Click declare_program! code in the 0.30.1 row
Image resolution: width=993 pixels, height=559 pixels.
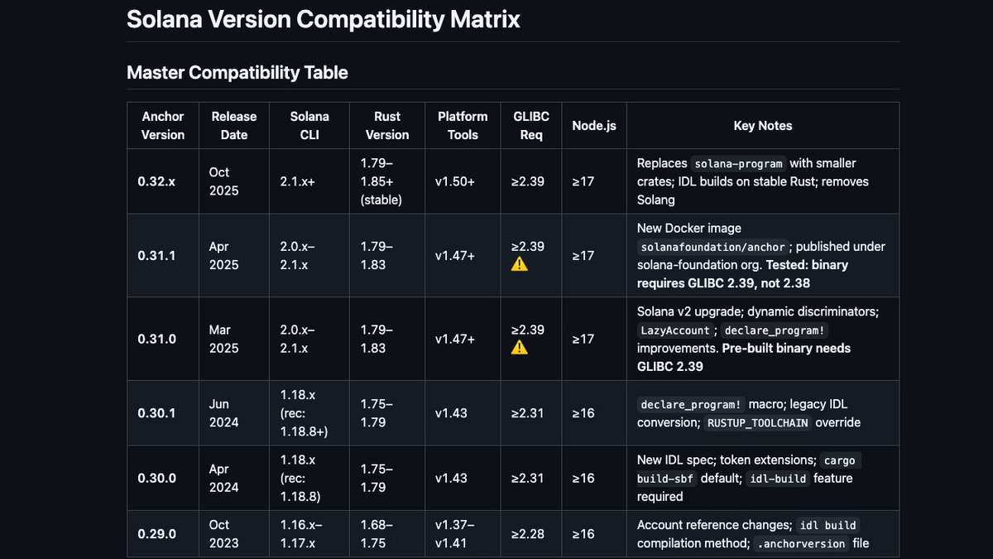691,404
